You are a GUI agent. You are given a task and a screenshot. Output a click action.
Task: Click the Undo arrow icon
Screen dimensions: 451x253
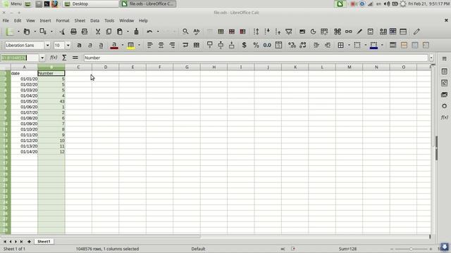[x=149, y=32]
